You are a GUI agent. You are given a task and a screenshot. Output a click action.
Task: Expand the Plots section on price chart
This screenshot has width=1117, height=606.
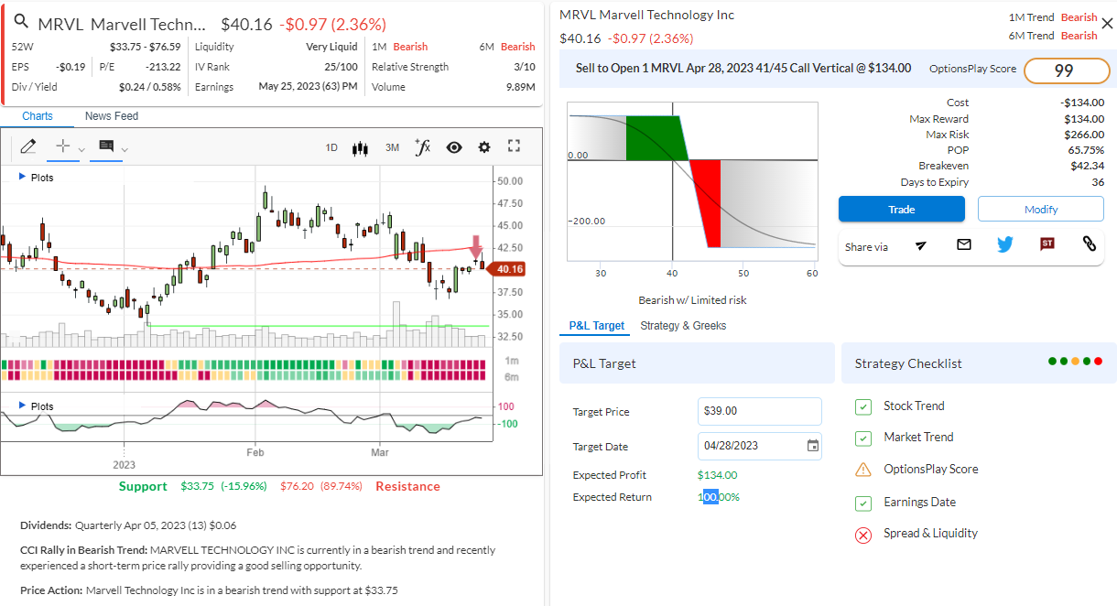point(37,178)
